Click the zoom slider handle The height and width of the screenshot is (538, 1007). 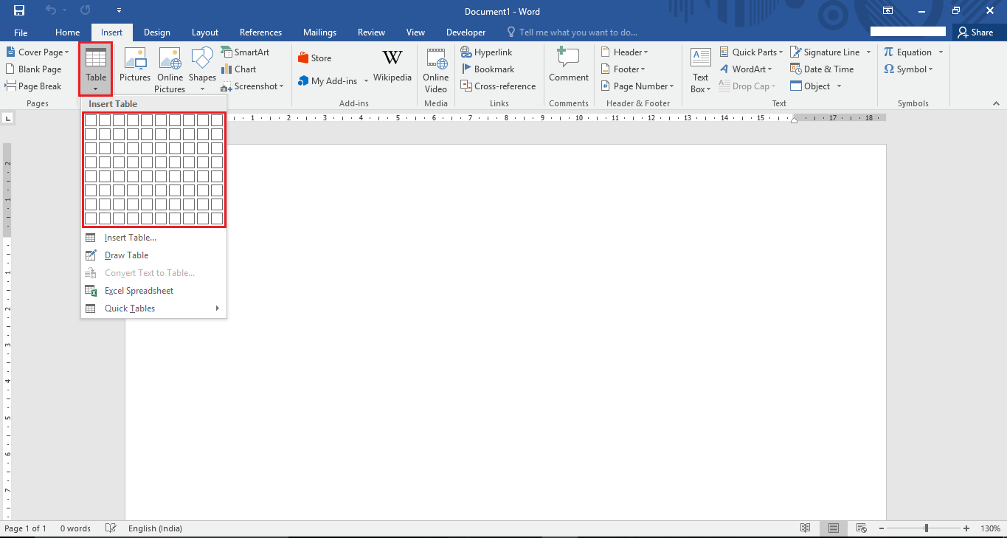927,528
